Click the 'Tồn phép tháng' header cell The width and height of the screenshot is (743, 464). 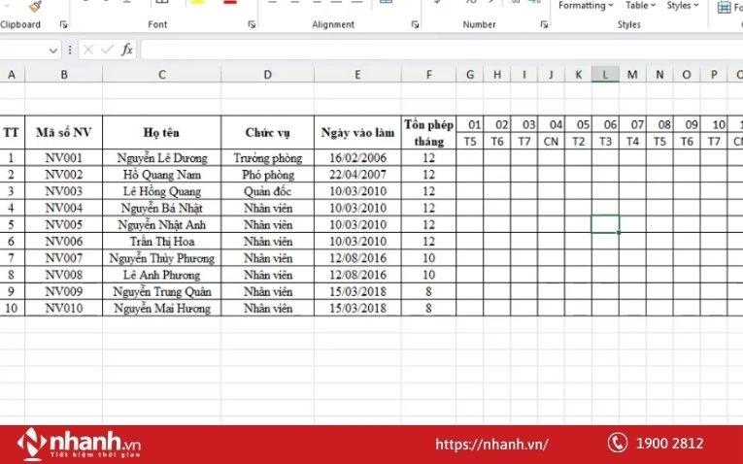pos(429,133)
